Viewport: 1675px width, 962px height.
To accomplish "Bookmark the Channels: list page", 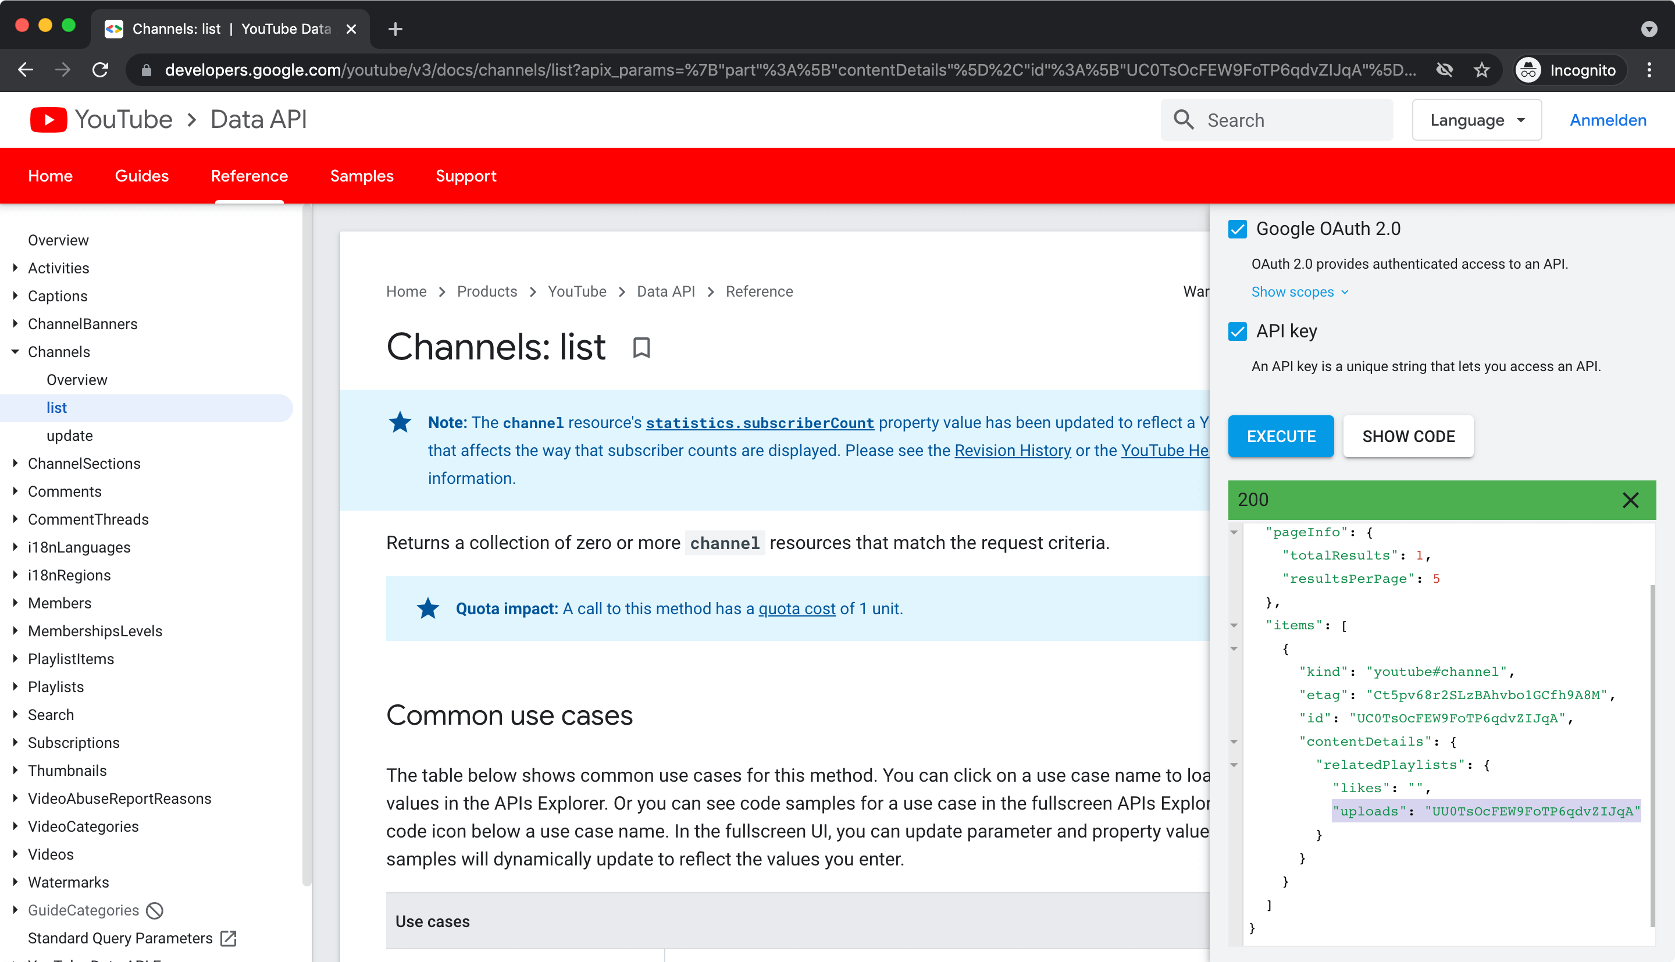I will coord(641,347).
